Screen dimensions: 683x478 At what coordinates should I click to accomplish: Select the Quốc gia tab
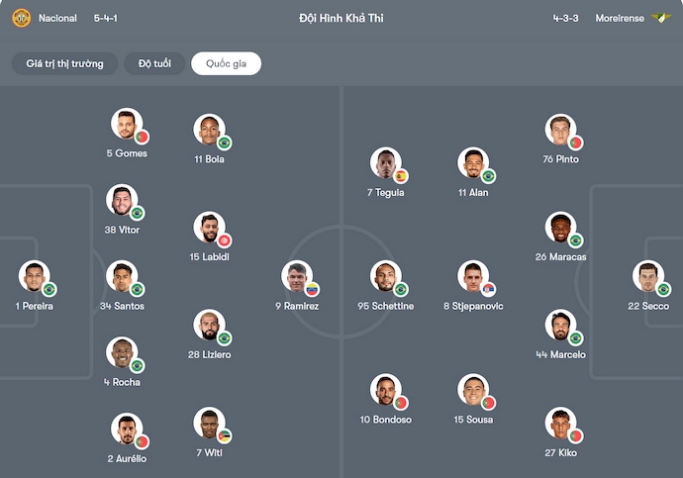pyautogui.click(x=227, y=64)
